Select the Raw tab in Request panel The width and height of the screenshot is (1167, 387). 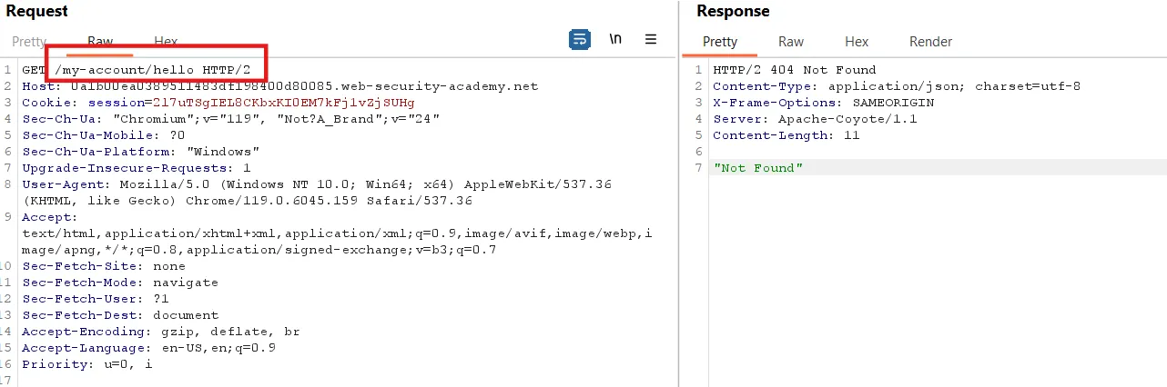click(100, 42)
